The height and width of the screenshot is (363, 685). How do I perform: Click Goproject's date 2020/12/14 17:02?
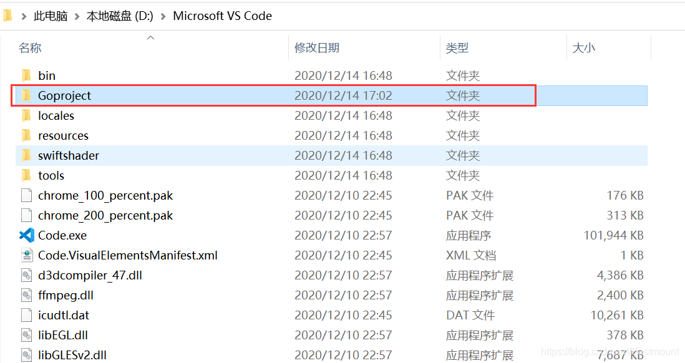point(343,95)
